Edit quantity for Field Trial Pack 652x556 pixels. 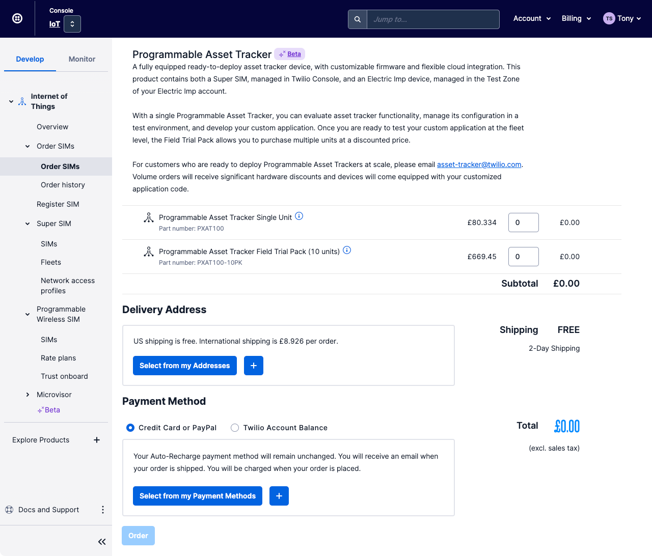click(x=524, y=257)
